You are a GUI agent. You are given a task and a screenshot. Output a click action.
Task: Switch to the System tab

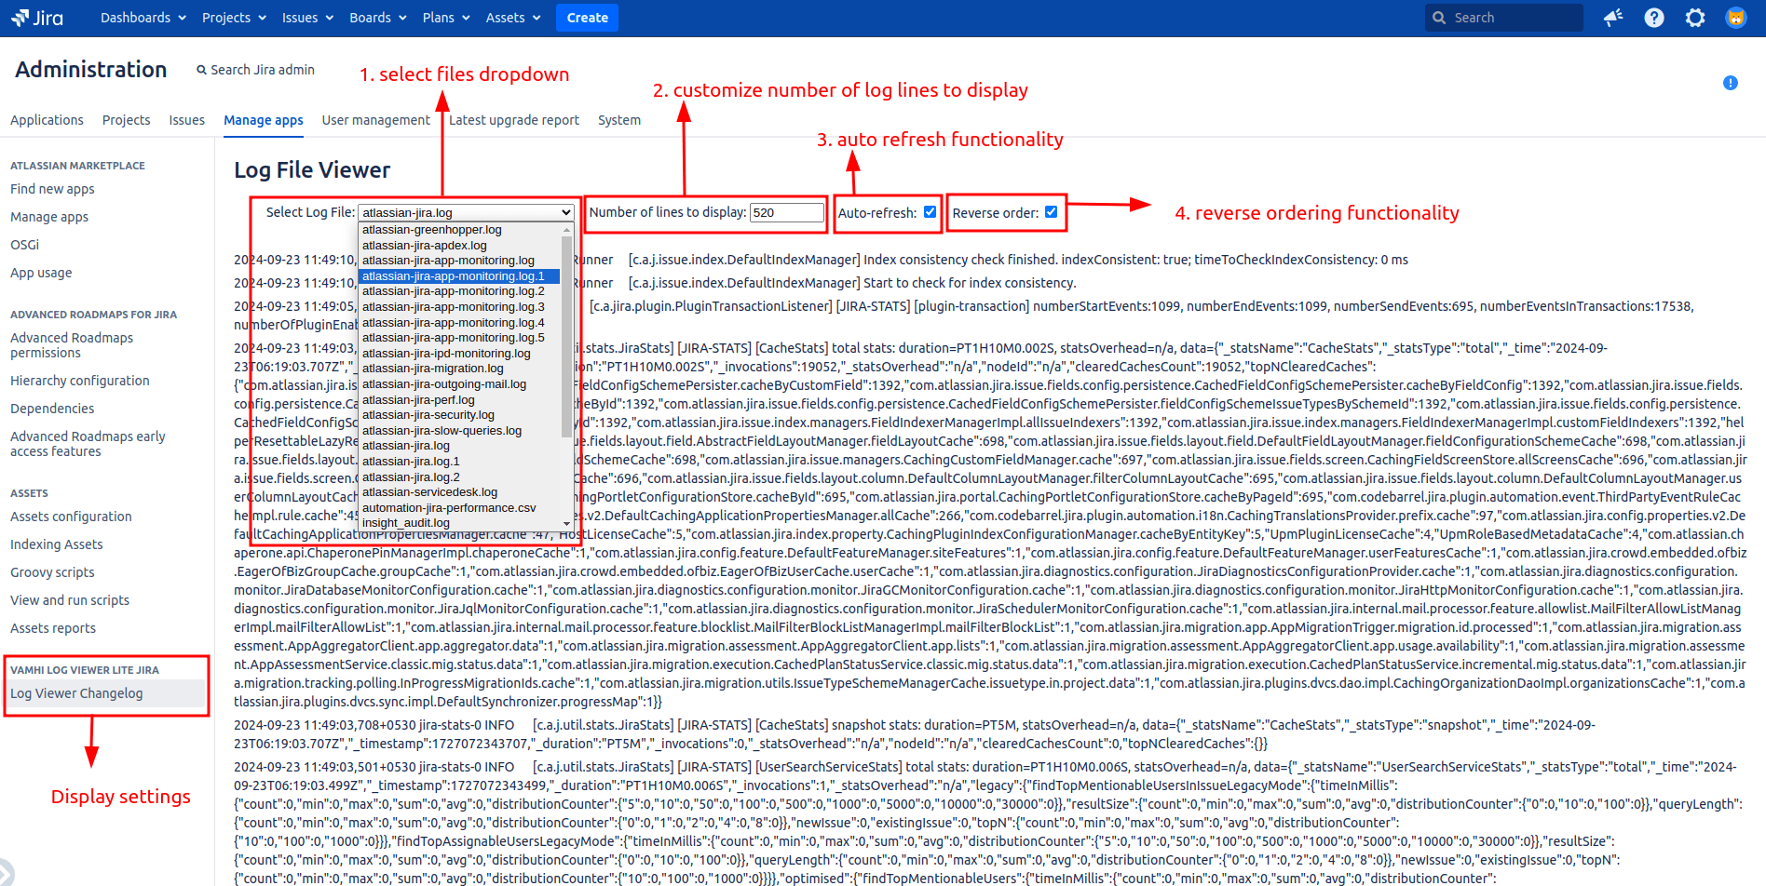(x=618, y=120)
